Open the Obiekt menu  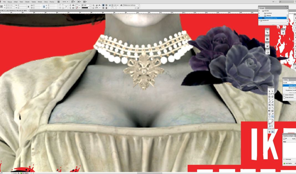[x=27, y=2]
